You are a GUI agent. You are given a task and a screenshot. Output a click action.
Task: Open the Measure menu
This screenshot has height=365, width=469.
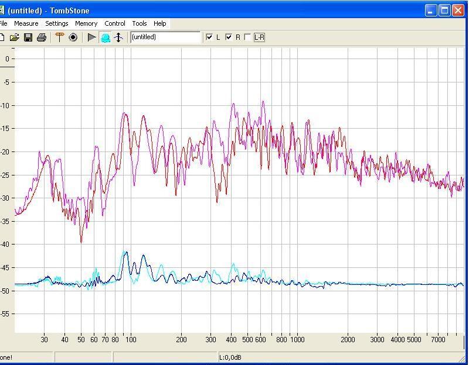26,23
